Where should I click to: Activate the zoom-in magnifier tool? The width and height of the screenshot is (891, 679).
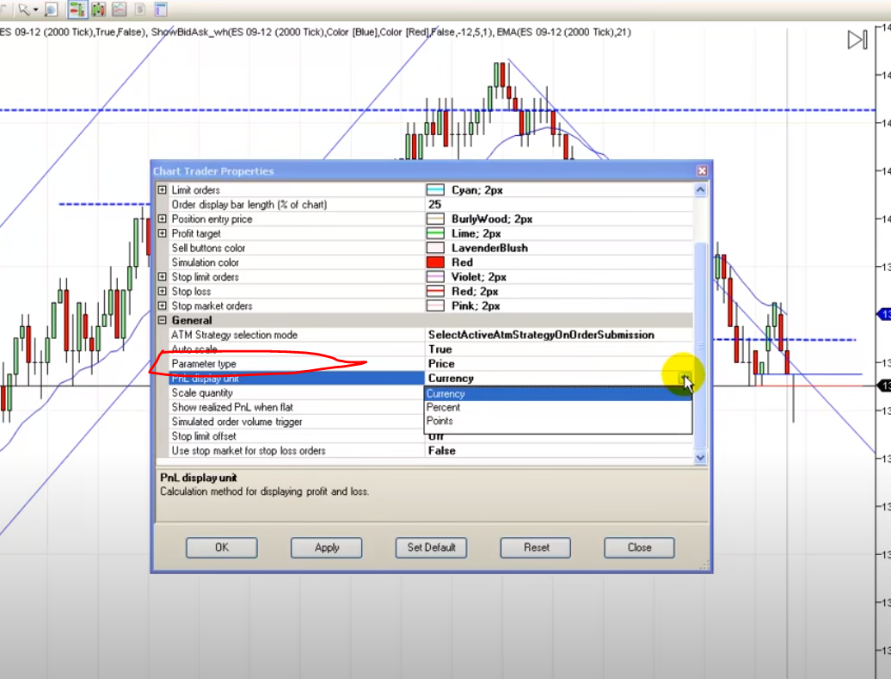tap(52, 9)
